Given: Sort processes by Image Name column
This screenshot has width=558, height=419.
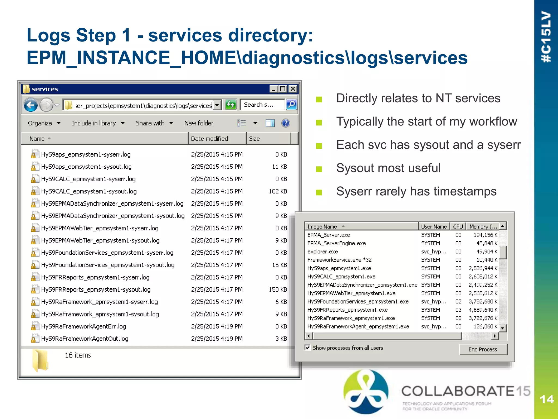Looking at the screenshot, I should click(361, 226).
